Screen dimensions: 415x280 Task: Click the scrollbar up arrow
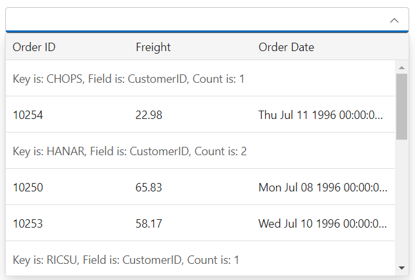pos(401,67)
